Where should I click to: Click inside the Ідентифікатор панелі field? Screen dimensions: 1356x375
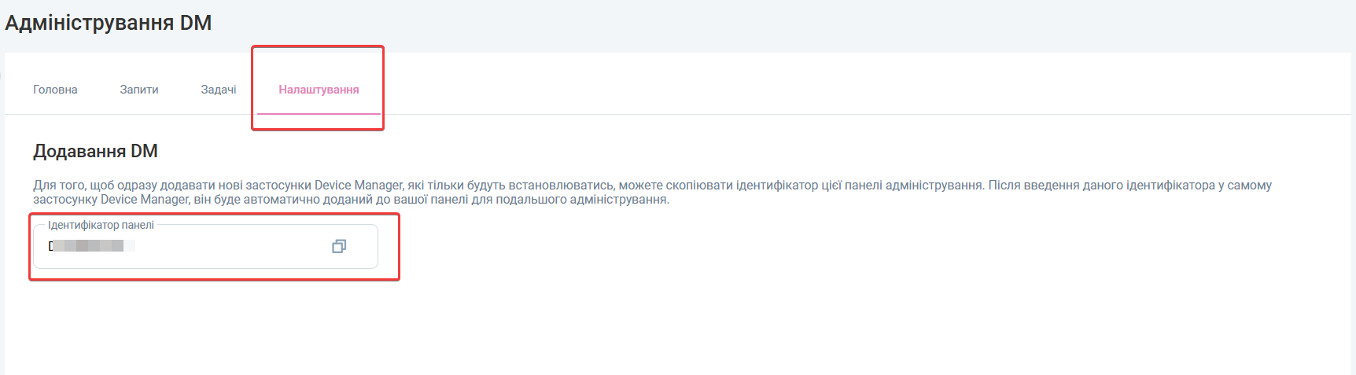coord(220,247)
